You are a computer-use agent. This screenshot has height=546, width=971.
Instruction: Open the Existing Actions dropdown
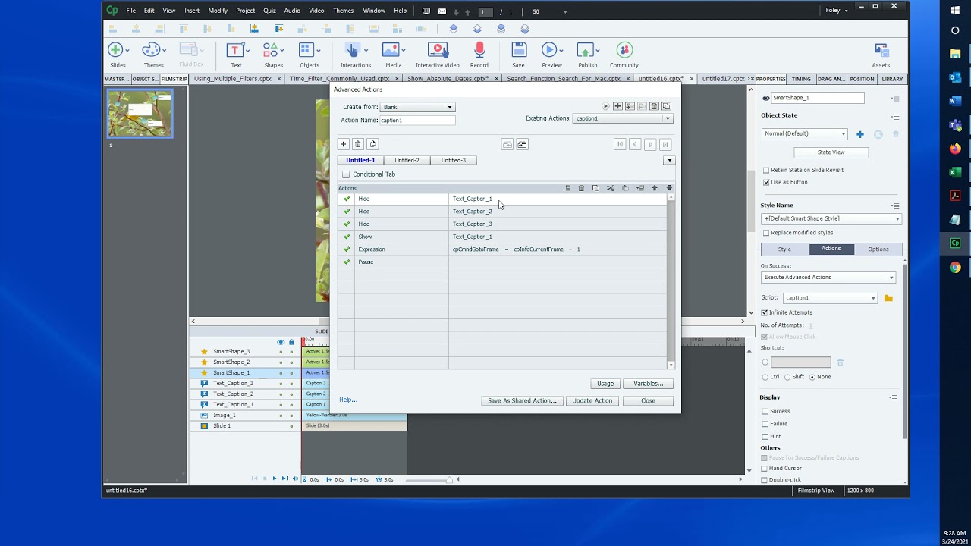coord(623,118)
